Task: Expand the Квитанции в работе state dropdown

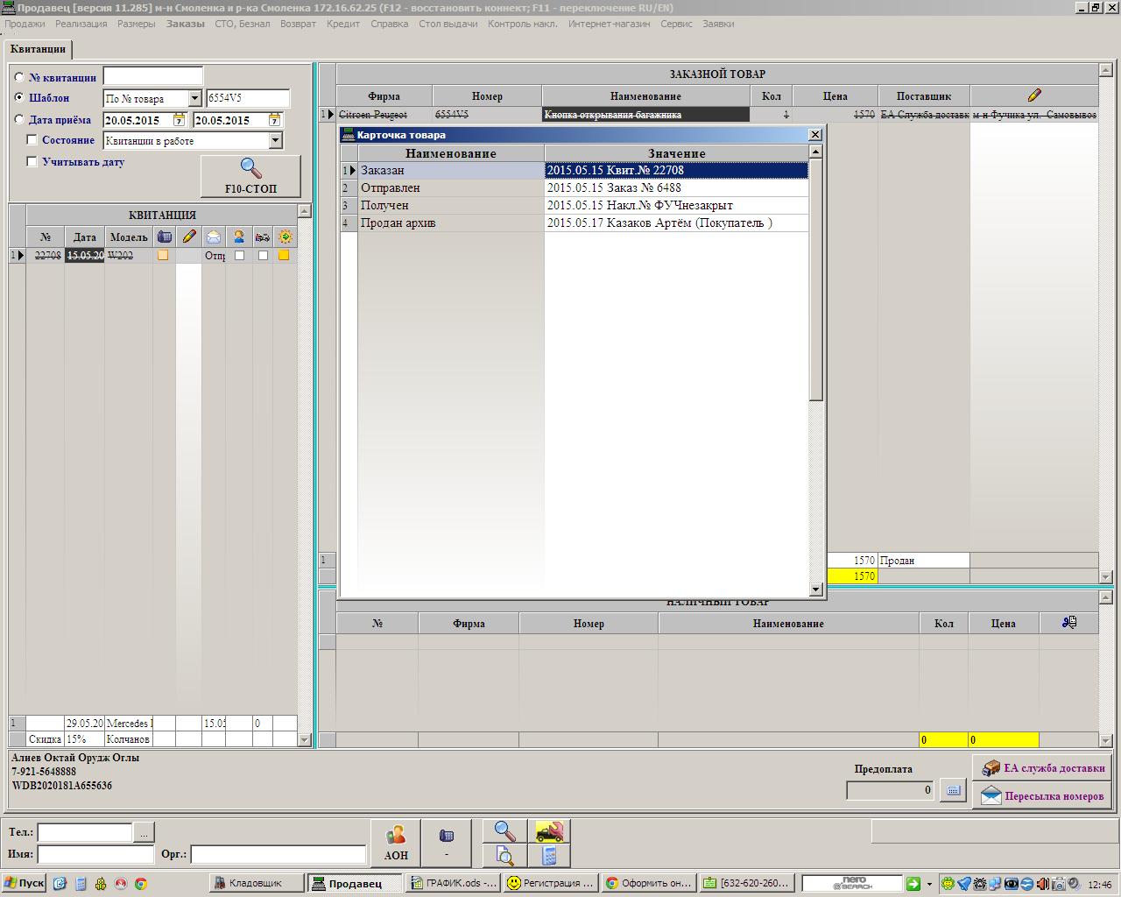Action: 275,140
